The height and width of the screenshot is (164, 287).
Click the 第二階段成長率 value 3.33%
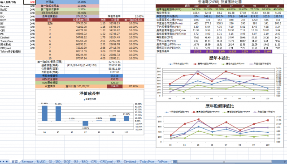[82, 9]
